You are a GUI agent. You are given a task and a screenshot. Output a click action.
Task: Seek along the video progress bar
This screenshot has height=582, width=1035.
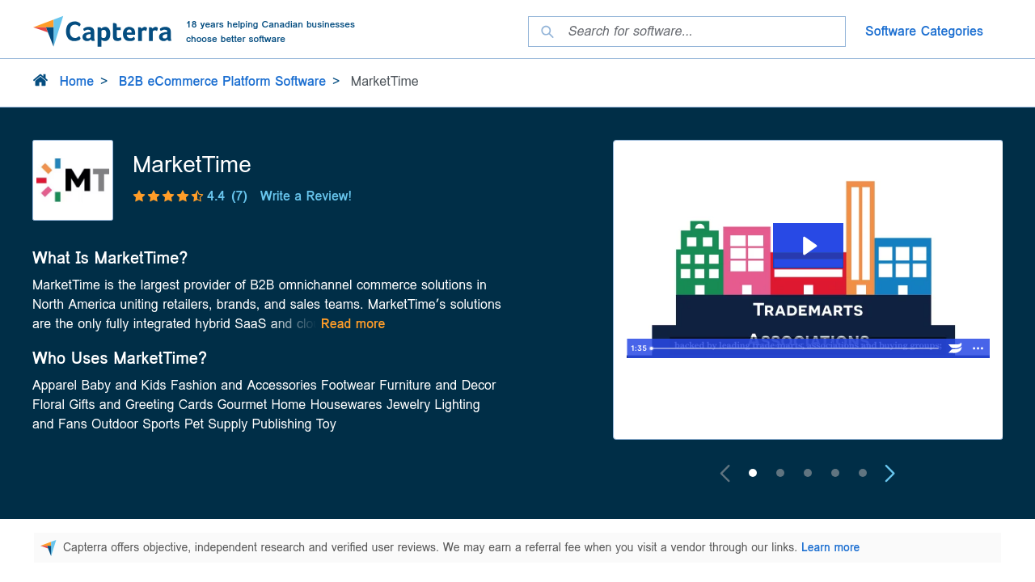click(x=795, y=348)
